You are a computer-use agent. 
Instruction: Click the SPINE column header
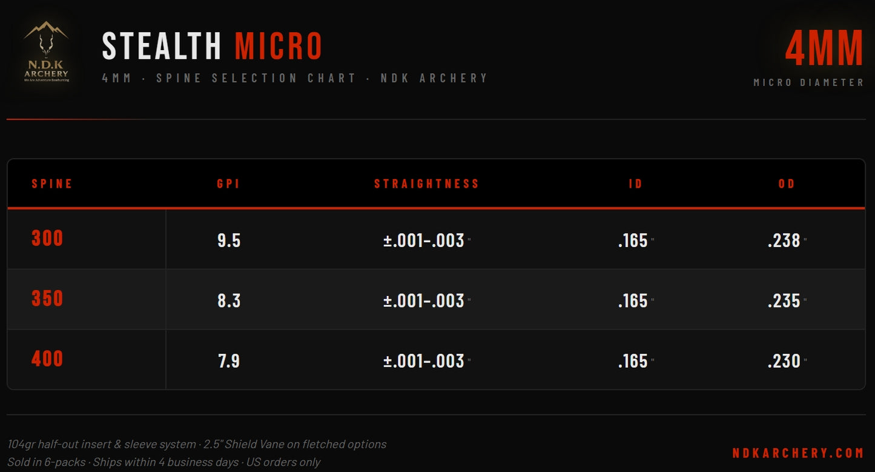coord(52,184)
